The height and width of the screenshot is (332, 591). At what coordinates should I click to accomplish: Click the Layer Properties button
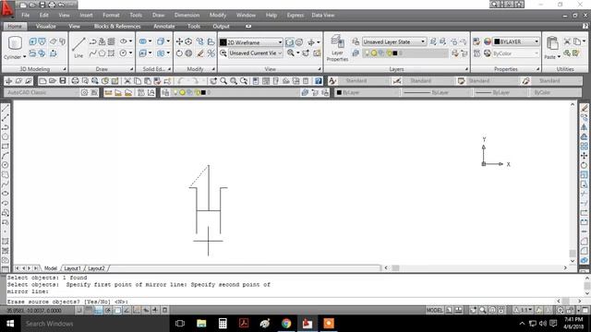pos(337,48)
